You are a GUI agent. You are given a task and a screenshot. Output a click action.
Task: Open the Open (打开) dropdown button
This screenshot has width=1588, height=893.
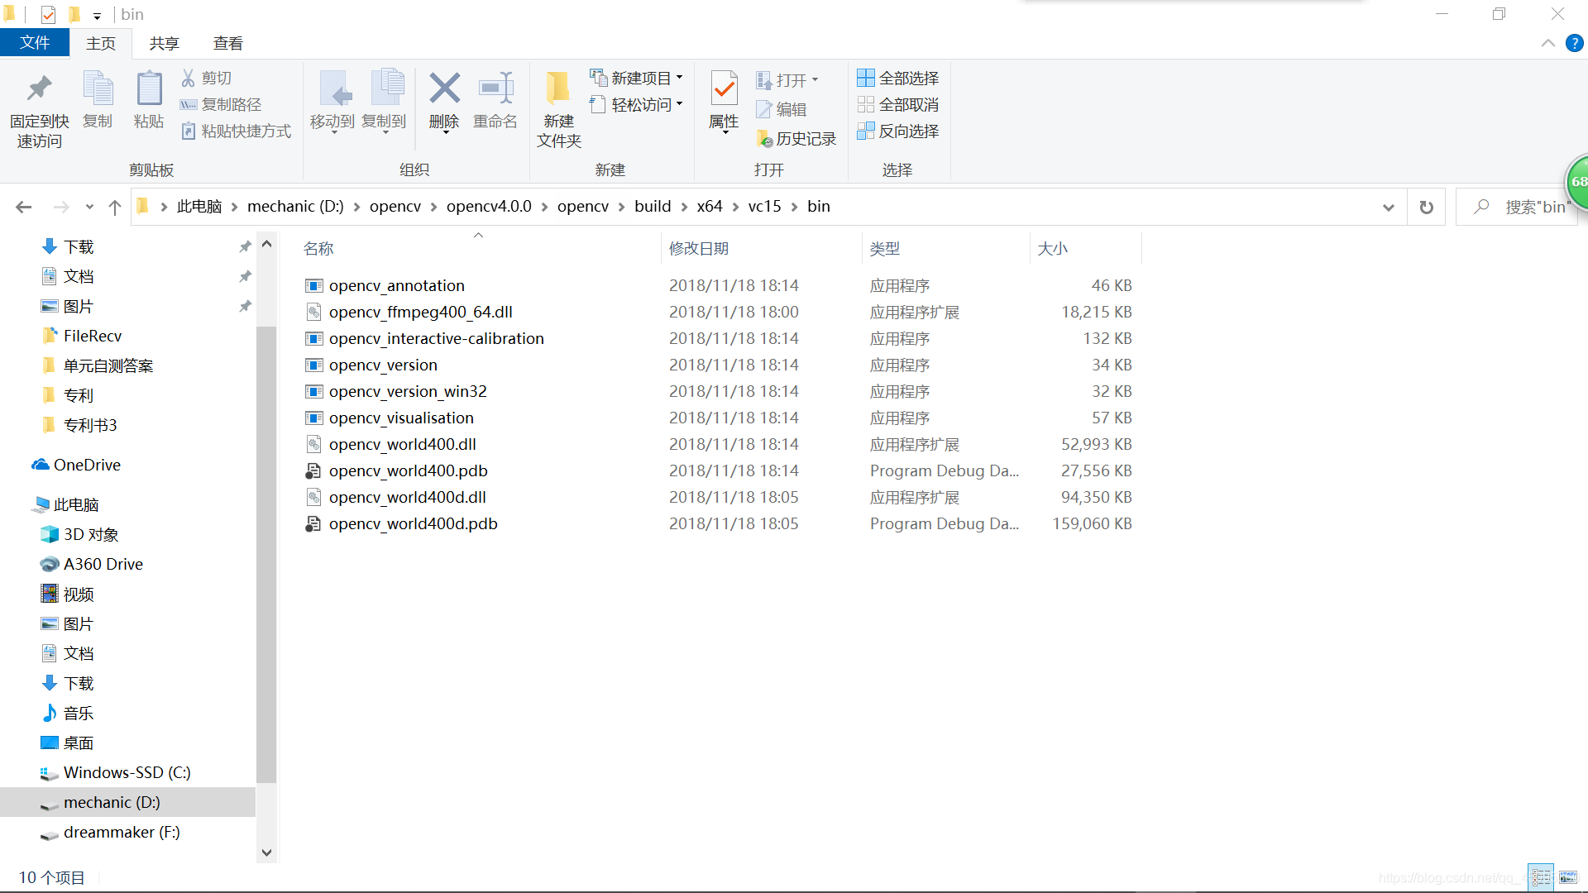tap(787, 80)
